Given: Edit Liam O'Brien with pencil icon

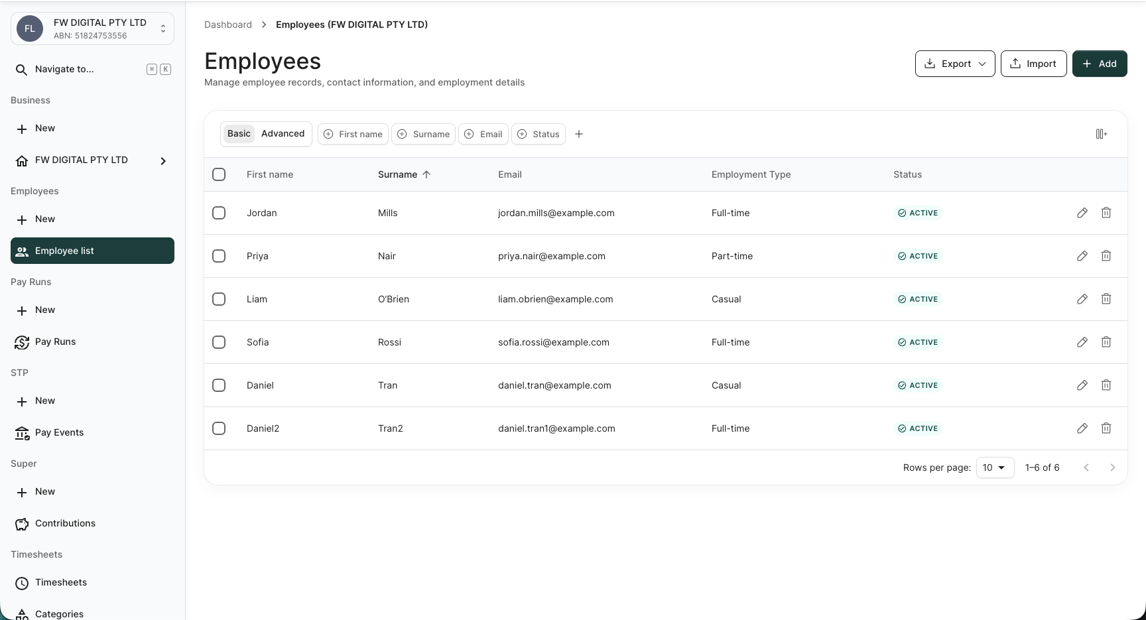Looking at the screenshot, I should tap(1082, 299).
